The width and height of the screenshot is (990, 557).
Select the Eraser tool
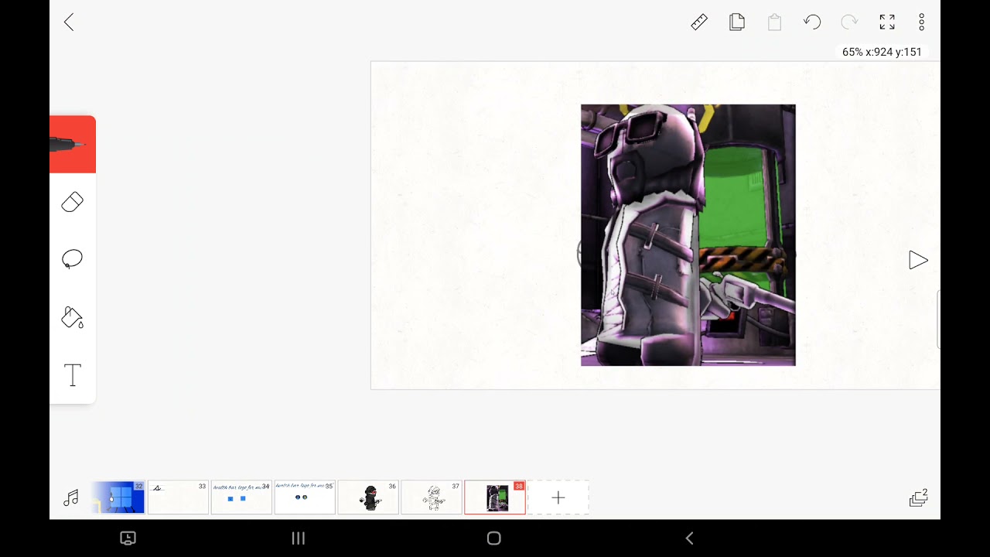click(73, 202)
